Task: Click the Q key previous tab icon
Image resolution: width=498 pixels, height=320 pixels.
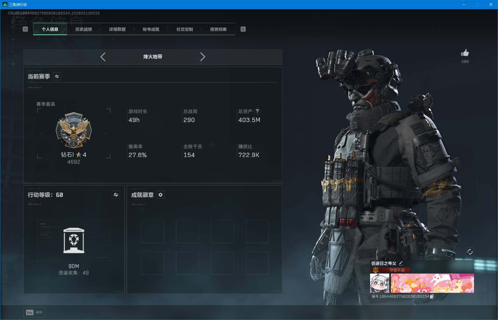Action: (x=25, y=29)
